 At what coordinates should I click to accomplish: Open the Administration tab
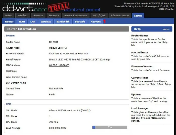click(x=120, y=16)
